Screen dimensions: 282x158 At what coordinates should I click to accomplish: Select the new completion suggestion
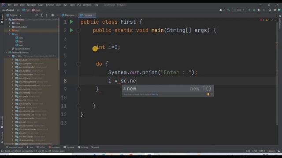(167, 89)
